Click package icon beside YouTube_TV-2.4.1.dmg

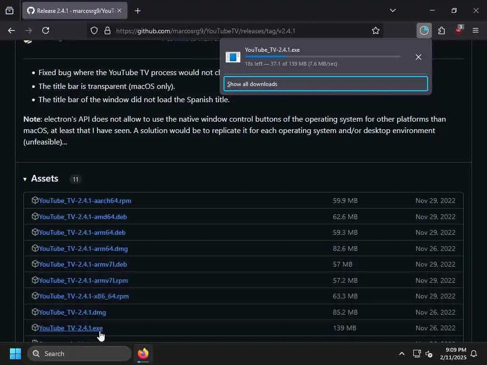pyautogui.click(x=35, y=312)
